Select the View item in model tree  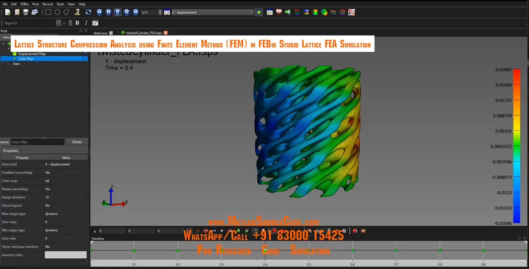tap(16, 64)
